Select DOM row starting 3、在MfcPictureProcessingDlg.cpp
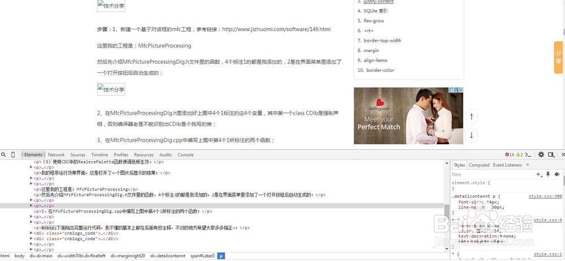Screen dimensions: 565x261 123,211
